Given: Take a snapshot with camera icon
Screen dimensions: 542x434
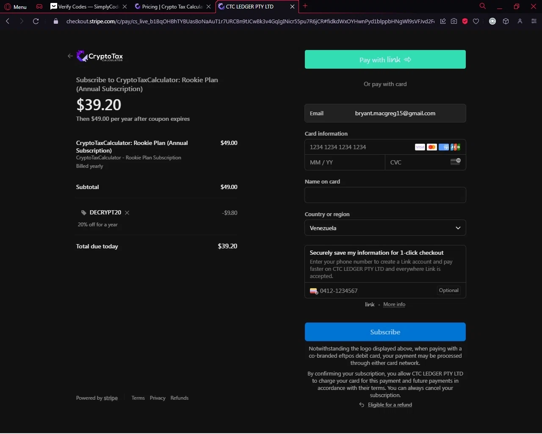Looking at the screenshot, I should [x=454, y=21].
